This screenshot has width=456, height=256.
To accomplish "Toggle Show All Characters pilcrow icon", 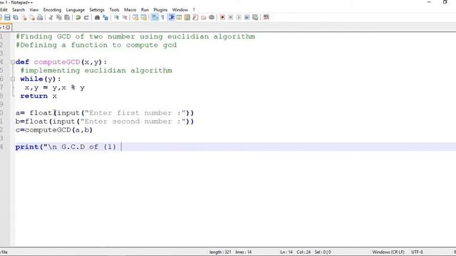I will [163, 17].
